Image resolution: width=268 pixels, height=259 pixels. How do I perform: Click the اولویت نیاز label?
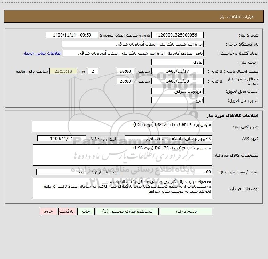tap(249, 63)
